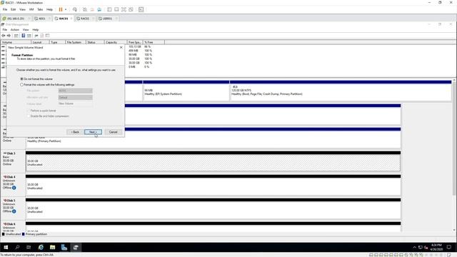The image size is (457, 257).
Task: Click the Volume label text field
Action: tap(75, 104)
